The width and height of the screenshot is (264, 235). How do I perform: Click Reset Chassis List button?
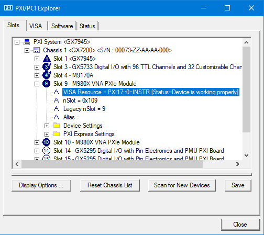click(110, 185)
